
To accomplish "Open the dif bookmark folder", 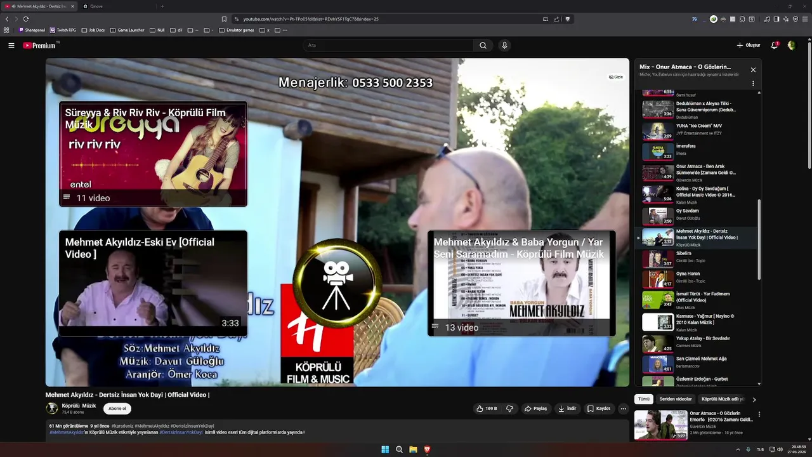I will pyautogui.click(x=176, y=30).
